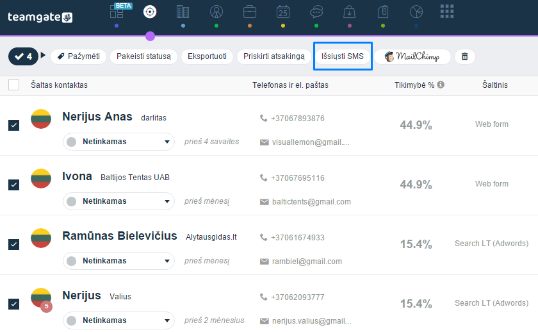Open the files clipboard icon
Image resolution: width=538 pixels, height=332 pixels.
[x=383, y=12]
